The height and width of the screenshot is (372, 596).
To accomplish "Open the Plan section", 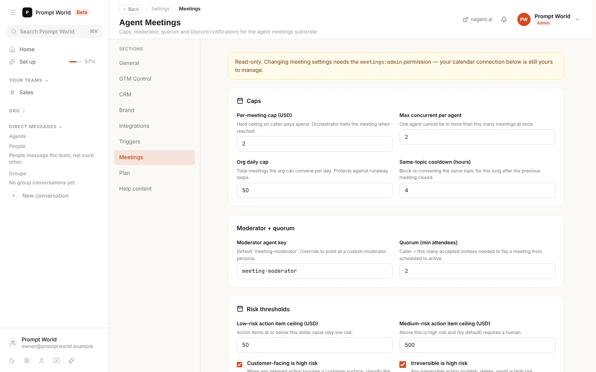I will tap(154, 173).
